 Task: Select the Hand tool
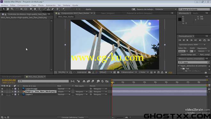pos(8,9)
